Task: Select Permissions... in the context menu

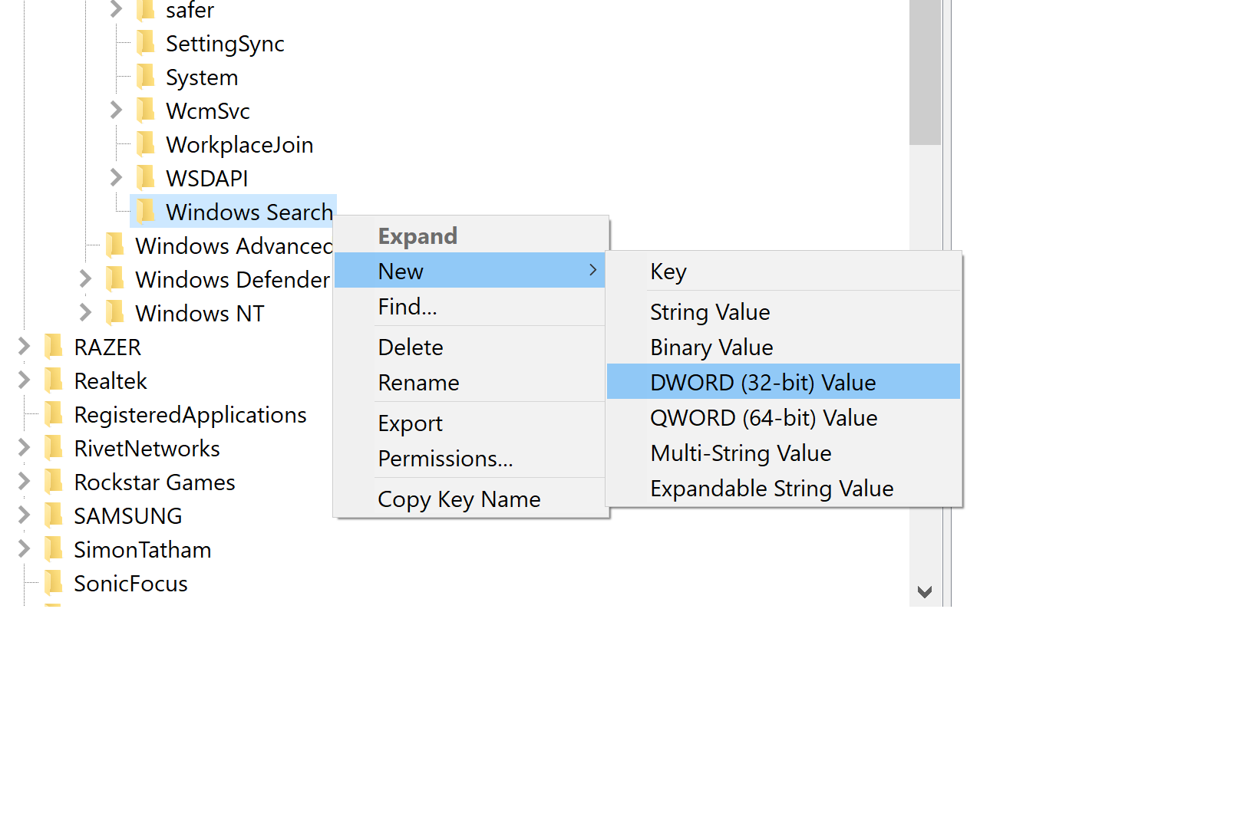Action: pos(445,459)
